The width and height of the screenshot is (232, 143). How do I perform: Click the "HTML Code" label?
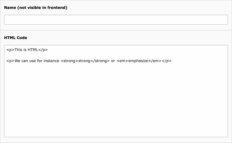click(x=15, y=38)
